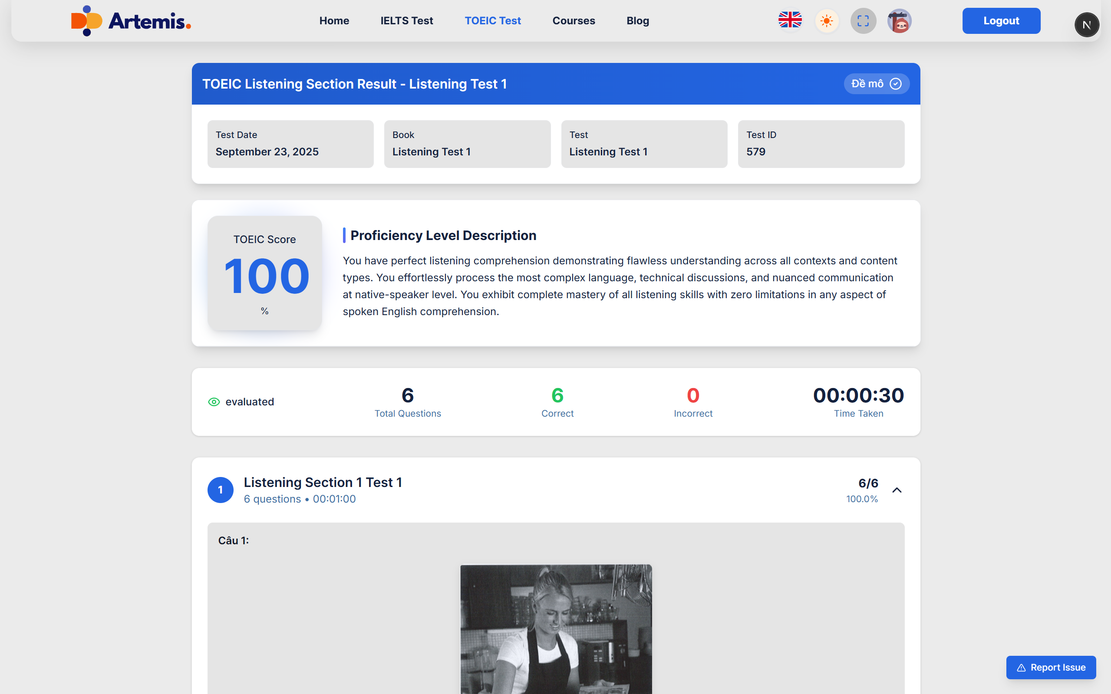
Task: Click the section number 1 badge
Action: 221,490
